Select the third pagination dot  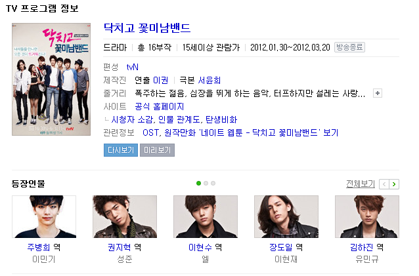[213, 183]
